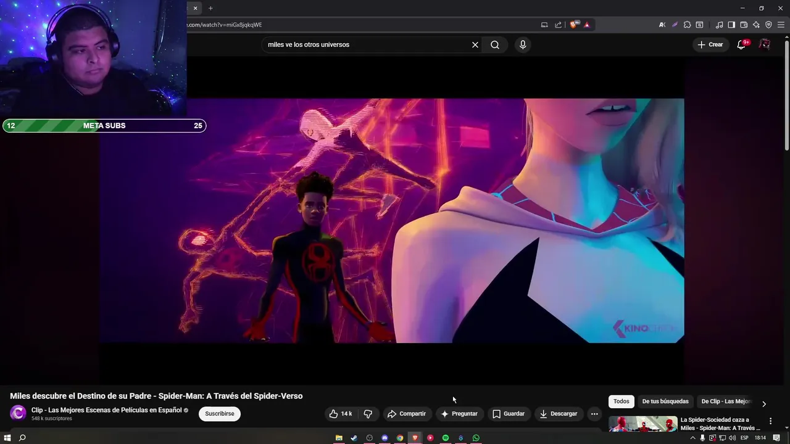Show hidden tray icons chevron
The image size is (790, 444).
point(692,438)
